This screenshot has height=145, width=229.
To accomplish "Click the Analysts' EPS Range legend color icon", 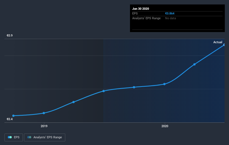I will point(29,137).
